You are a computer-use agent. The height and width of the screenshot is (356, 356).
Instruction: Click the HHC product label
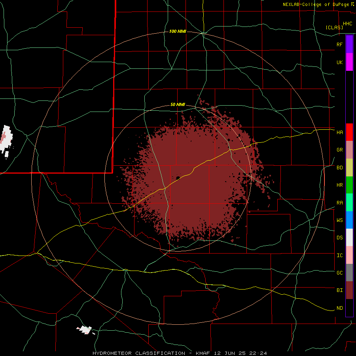tap(347, 24)
